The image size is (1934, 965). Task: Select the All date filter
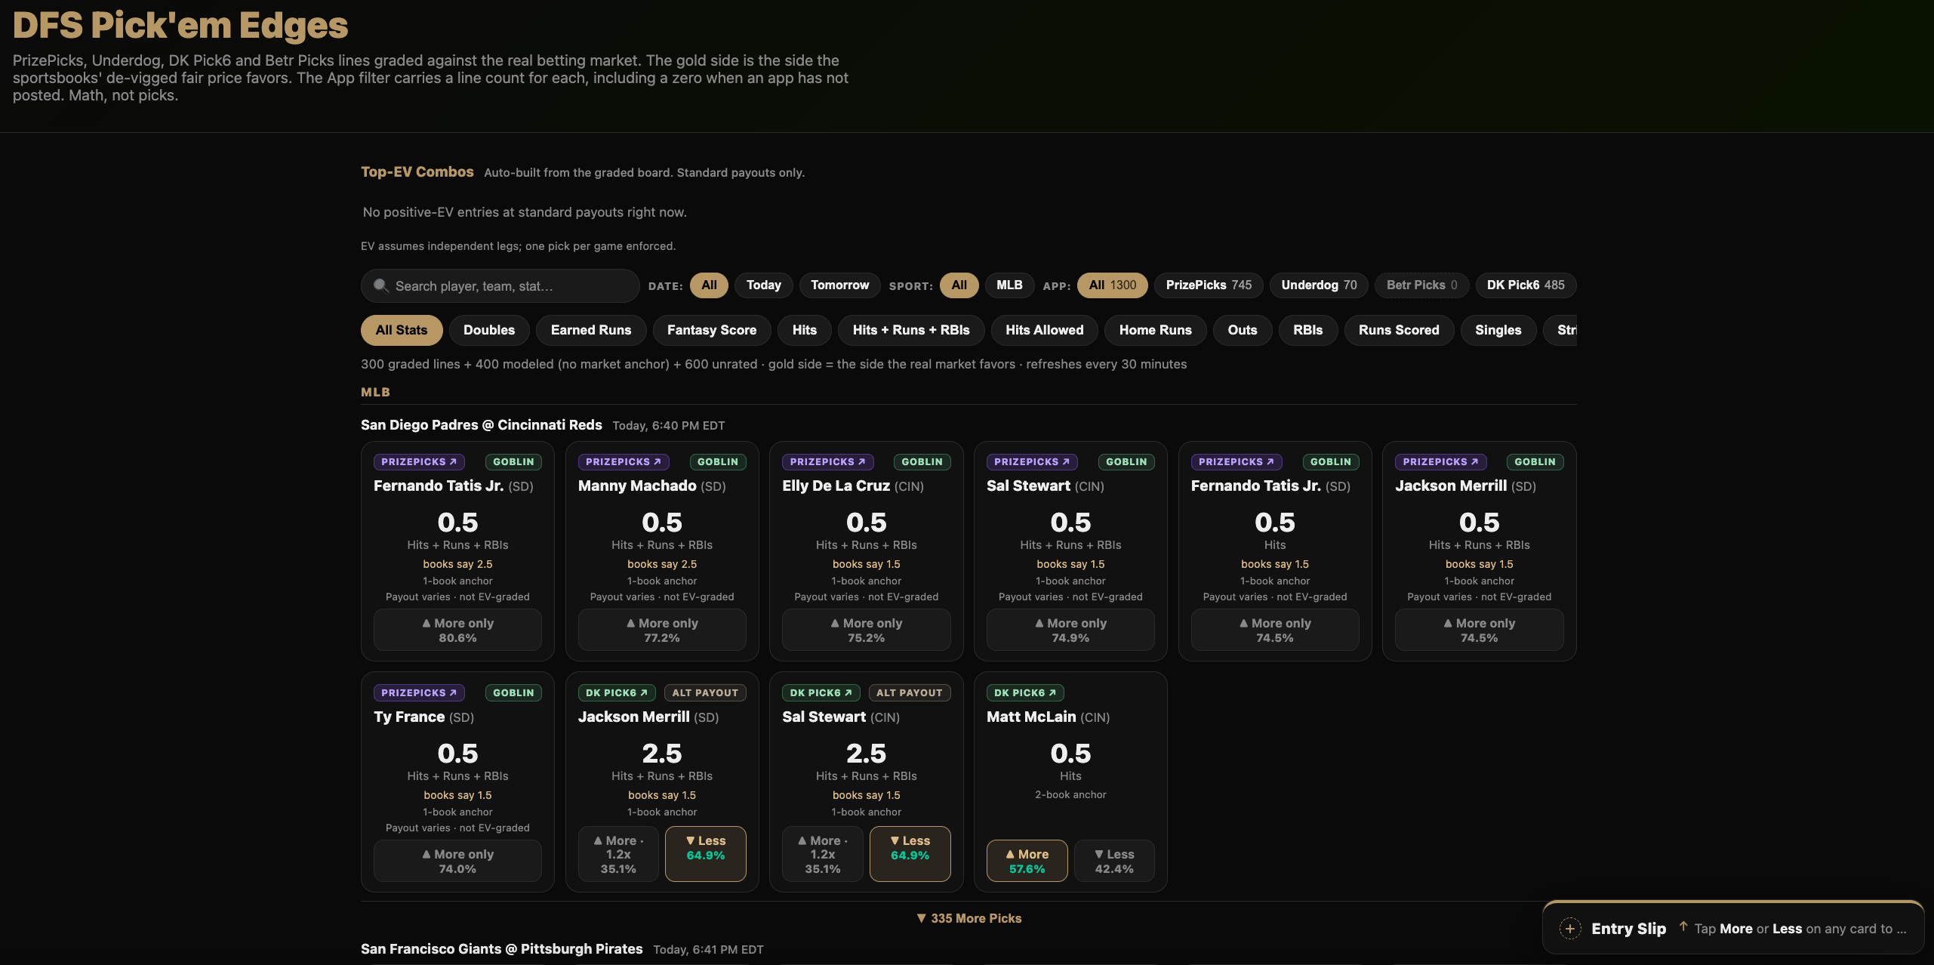[709, 285]
